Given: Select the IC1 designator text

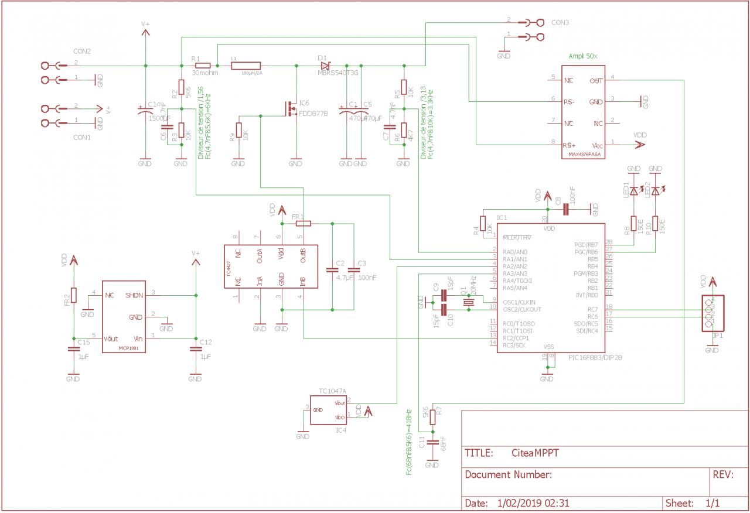Looking at the screenshot, I should pos(502,218).
